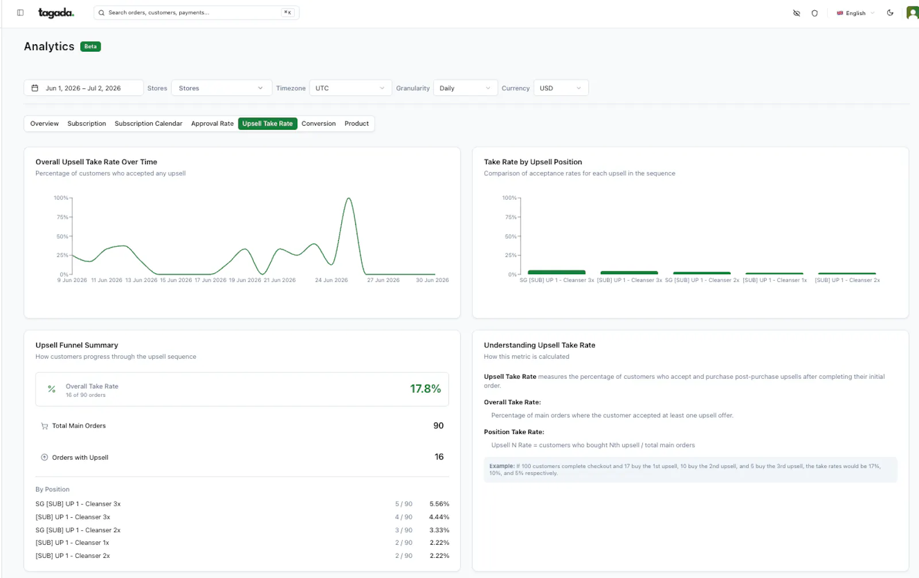The height and width of the screenshot is (578, 919).
Task: Click the Jun 1 – Jul 2, 2026 date range
Action: (83, 88)
